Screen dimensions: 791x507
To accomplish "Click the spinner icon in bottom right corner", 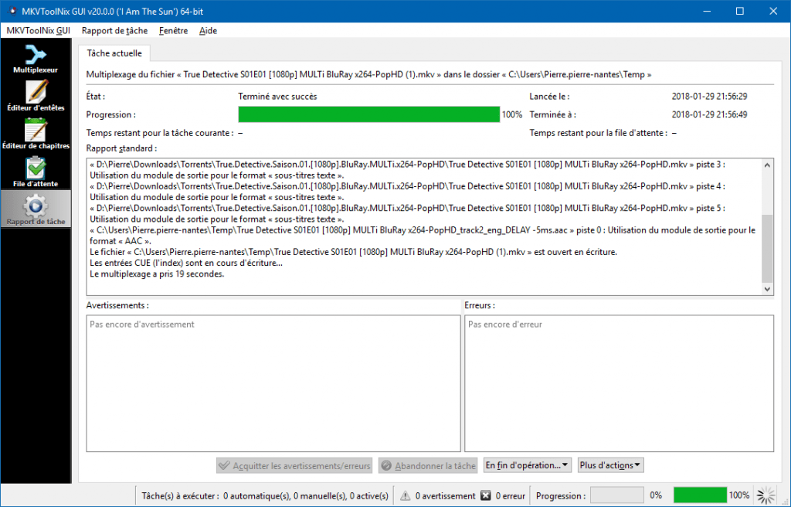I will click(x=766, y=495).
